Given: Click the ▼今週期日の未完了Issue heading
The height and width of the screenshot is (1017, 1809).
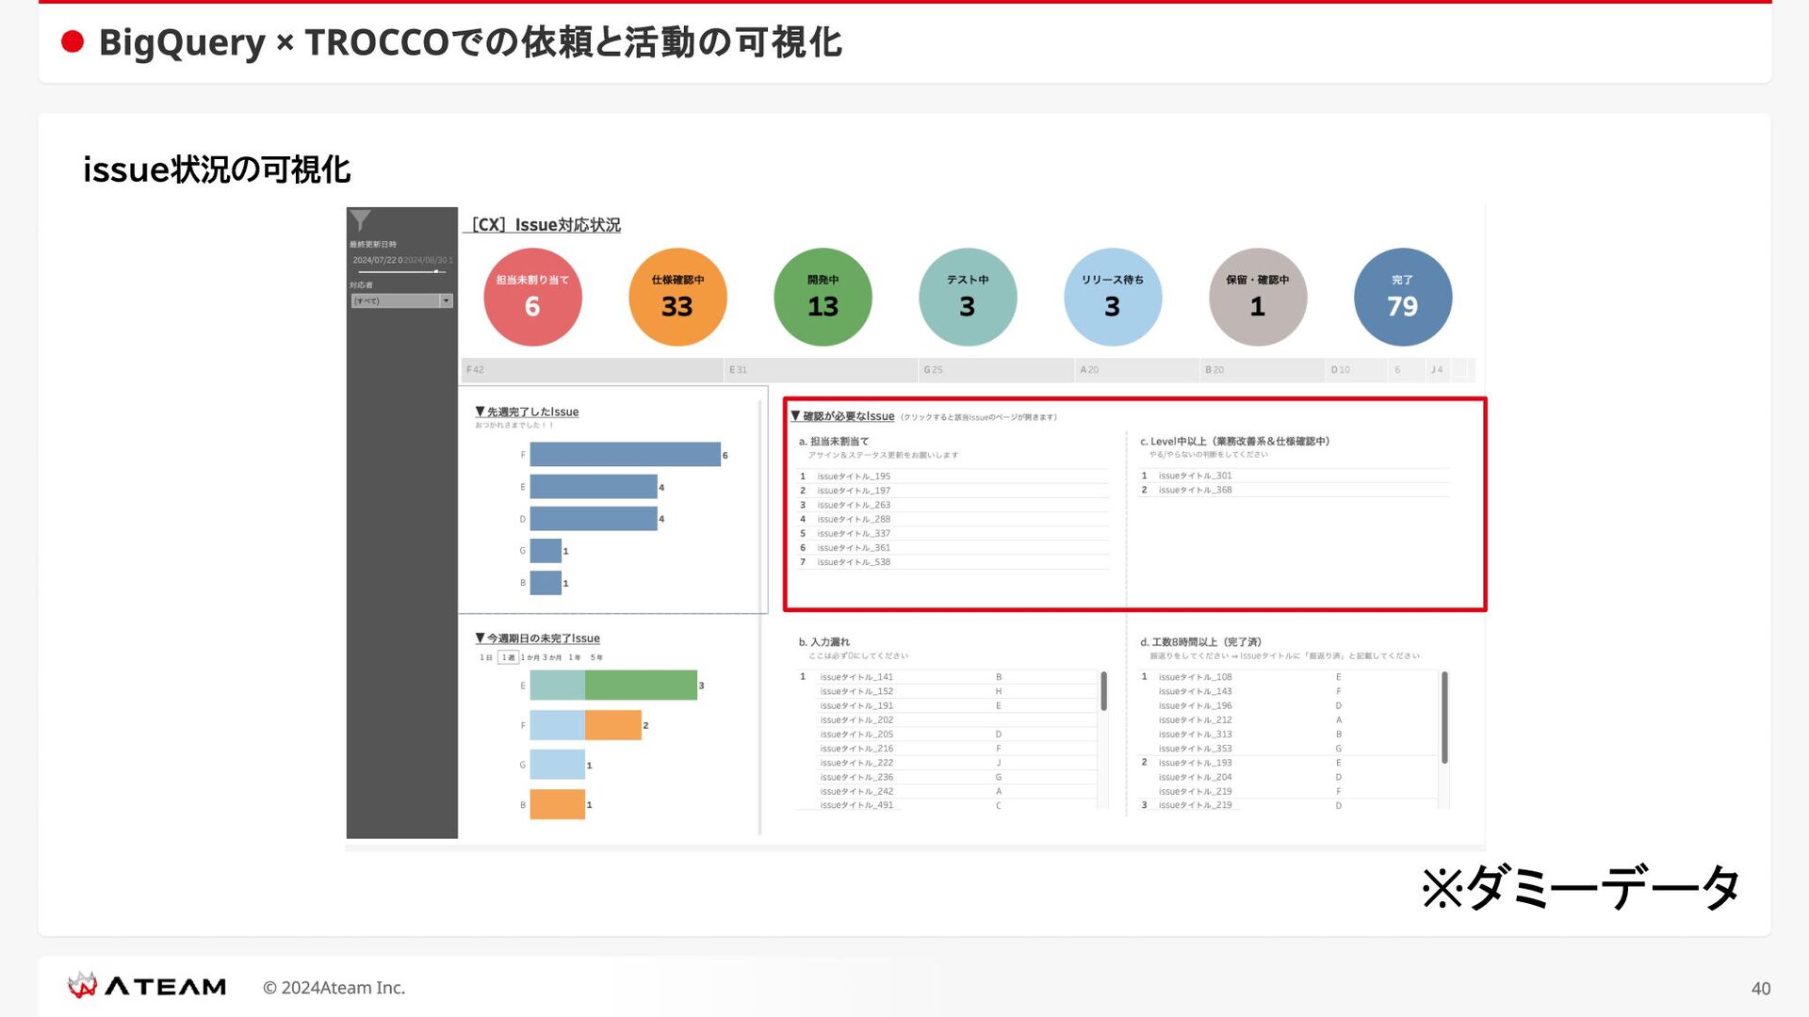Looking at the screenshot, I should pos(537,638).
